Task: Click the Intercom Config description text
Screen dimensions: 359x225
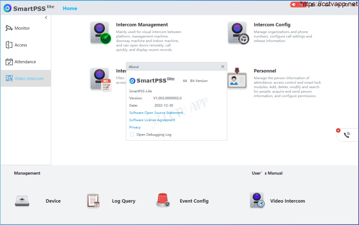Action: tap(283, 36)
